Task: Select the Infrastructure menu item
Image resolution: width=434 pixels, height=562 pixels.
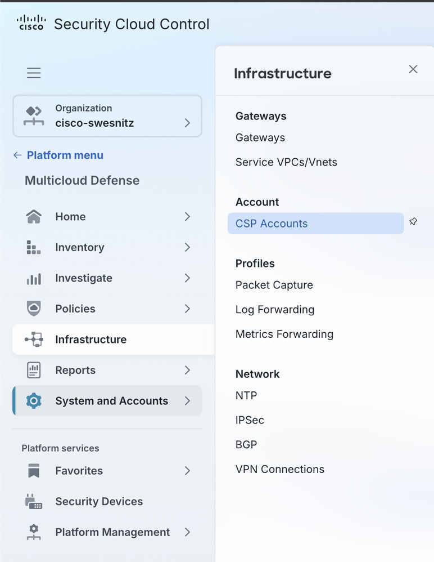Action: (114, 340)
